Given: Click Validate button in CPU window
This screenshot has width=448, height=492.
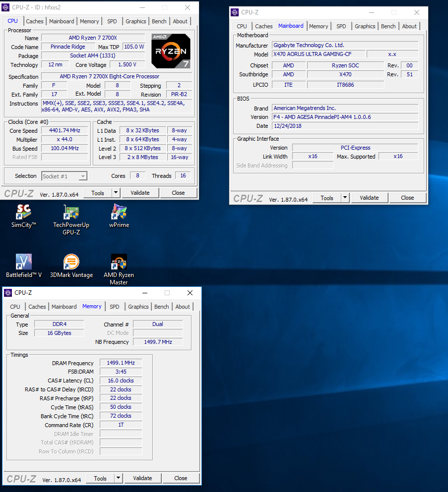Looking at the screenshot, I should [140, 193].
